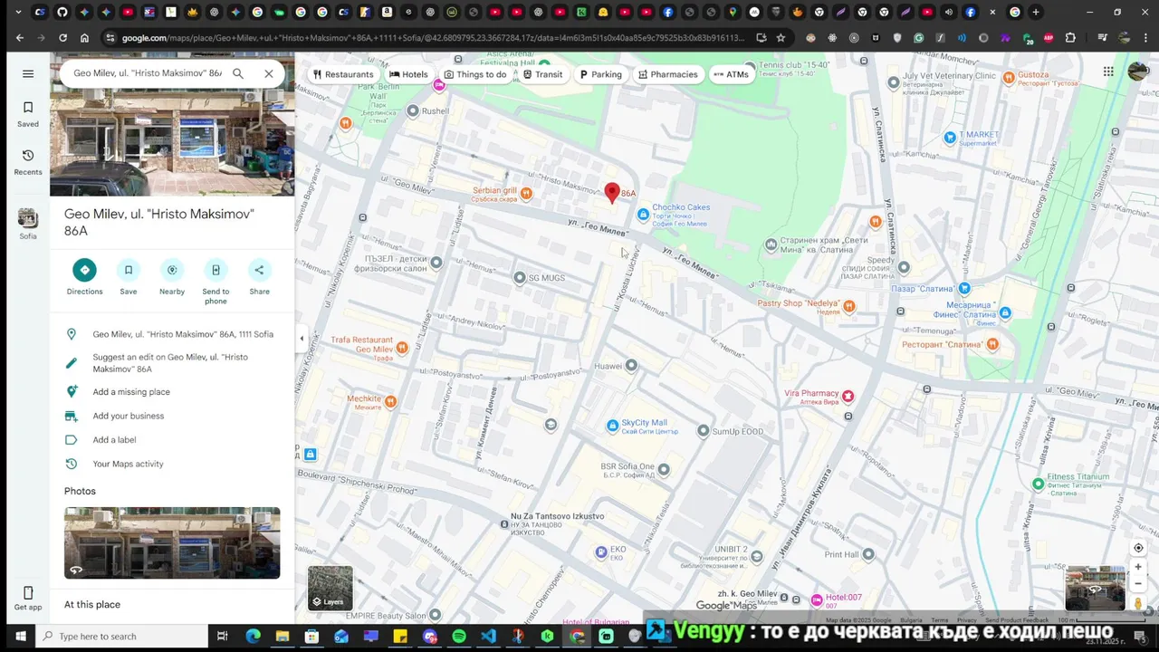Select Chochko Cakes marker on map
1159x652 pixels.
point(643,214)
